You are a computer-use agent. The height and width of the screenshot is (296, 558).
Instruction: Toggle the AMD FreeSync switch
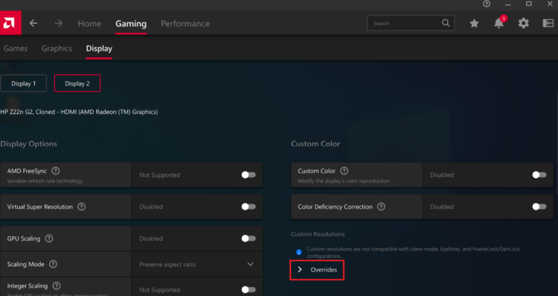pyautogui.click(x=248, y=175)
